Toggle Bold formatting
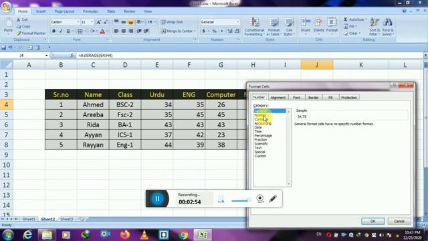The image size is (428, 241). tap(53, 31)
